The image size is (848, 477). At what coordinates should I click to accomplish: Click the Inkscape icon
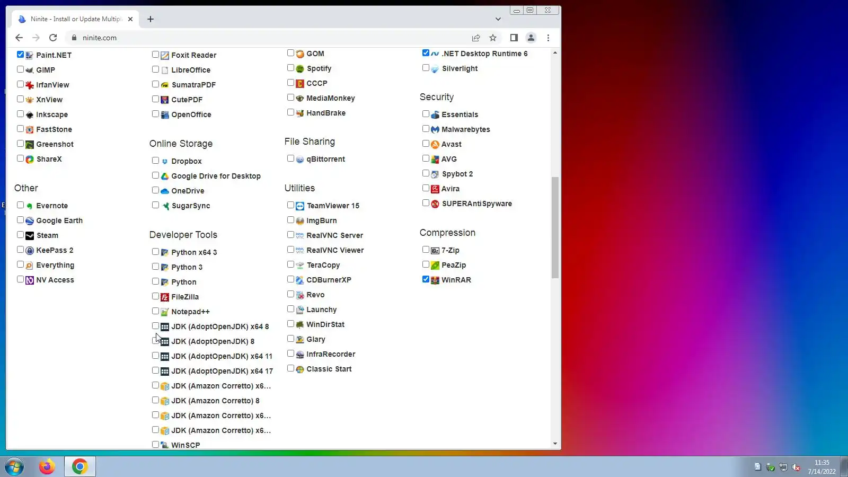pos(30,114)
